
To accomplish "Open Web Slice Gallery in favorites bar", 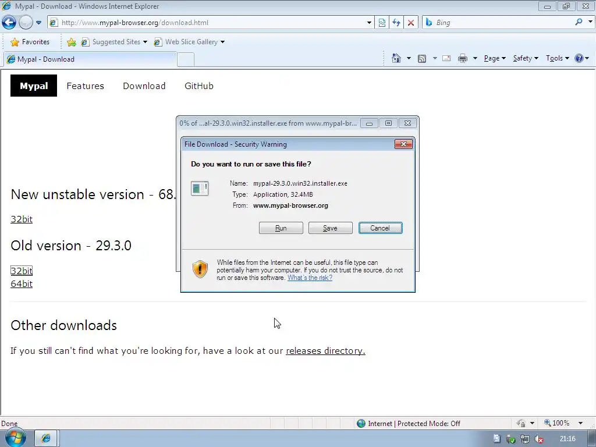I will pos(189,42).
